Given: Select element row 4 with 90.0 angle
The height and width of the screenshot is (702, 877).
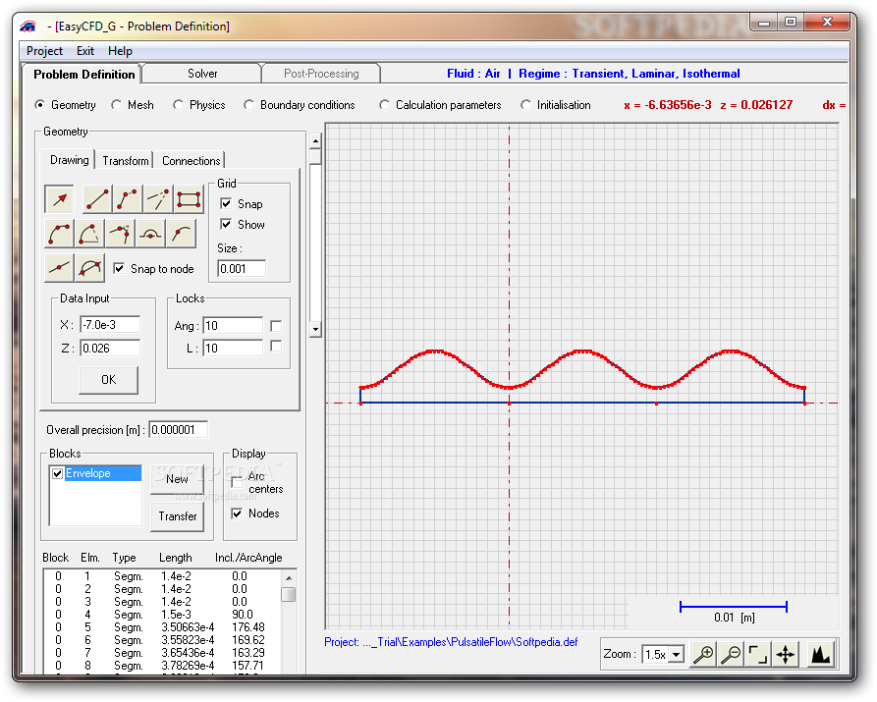Looking at the screenshot, I should tap(162, 615).
